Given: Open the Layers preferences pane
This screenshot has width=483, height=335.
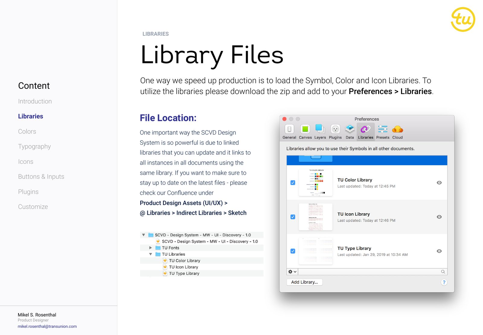Looking at the screenshot, I should click(x=320, y=132).
